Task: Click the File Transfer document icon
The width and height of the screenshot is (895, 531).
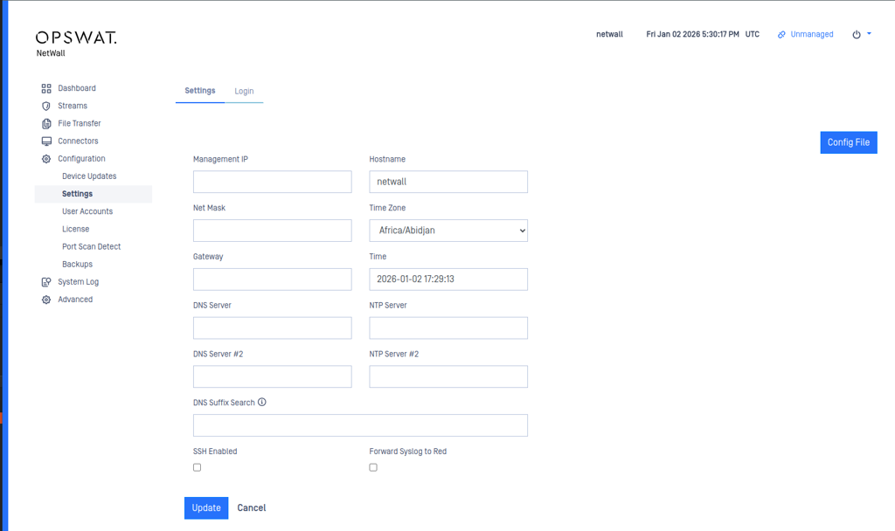Action: pyautogui.click(x=46, y=124)
